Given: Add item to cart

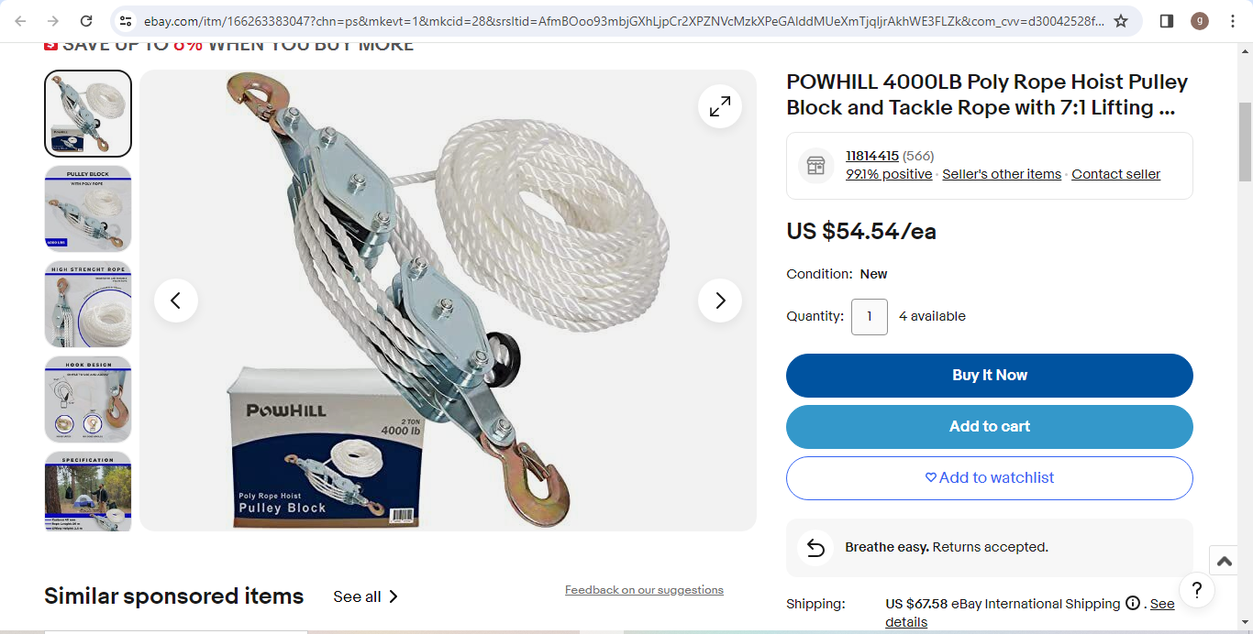Looking at the screenshot, I should (990, 427).
